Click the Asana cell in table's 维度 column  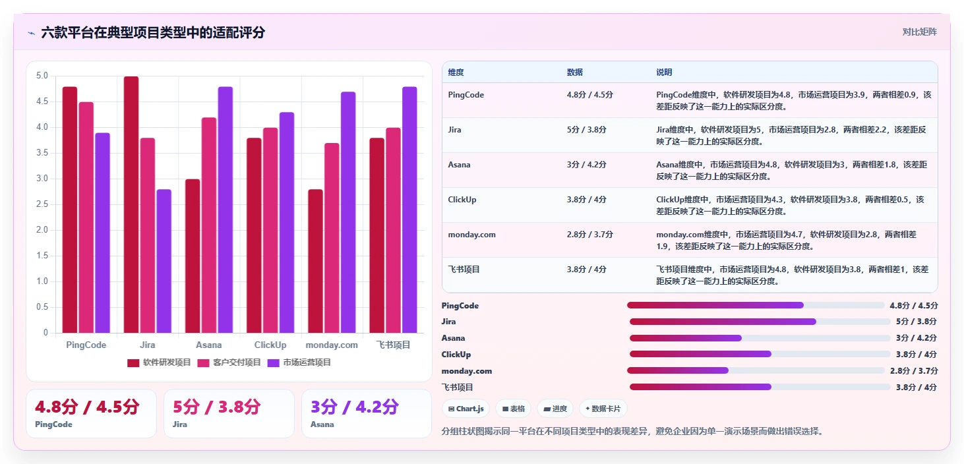[x=459, y=165]
